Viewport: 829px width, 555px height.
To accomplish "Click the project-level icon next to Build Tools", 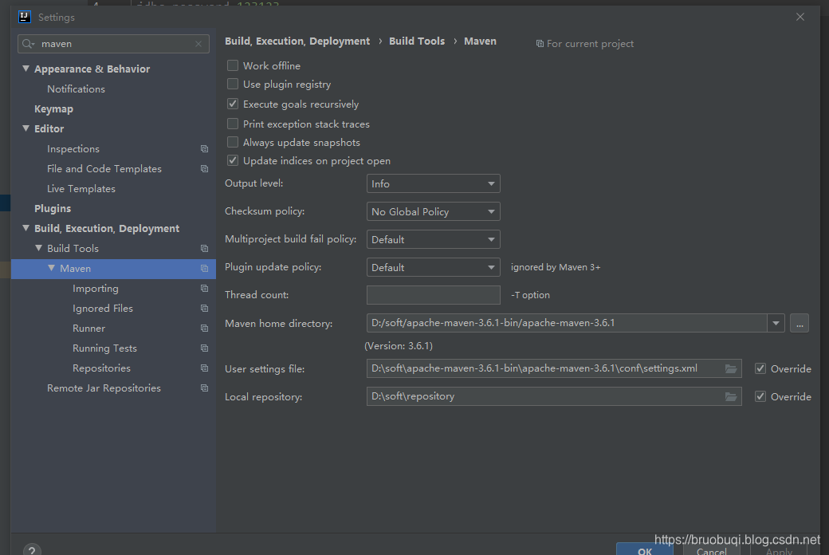I will [204, 249].
